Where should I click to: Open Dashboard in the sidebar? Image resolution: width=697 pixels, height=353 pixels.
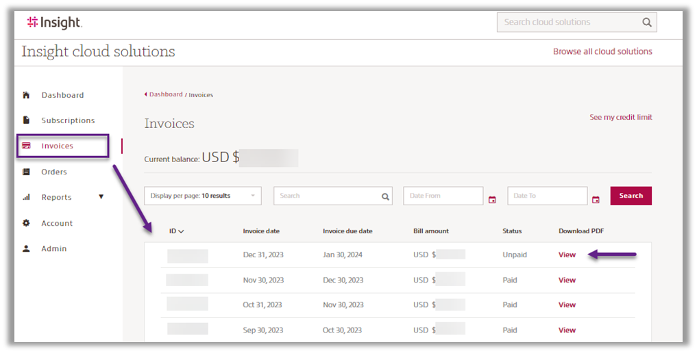tap(62, 95)
